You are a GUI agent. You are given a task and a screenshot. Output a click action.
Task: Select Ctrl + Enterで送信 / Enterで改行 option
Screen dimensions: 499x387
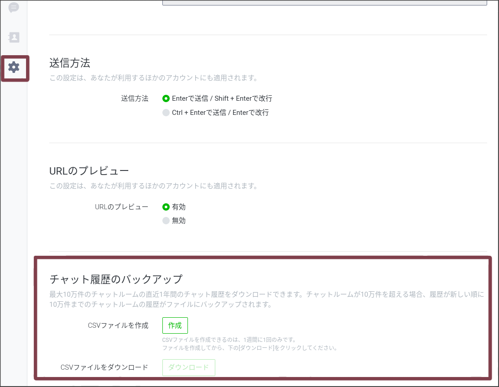[166, 112]
